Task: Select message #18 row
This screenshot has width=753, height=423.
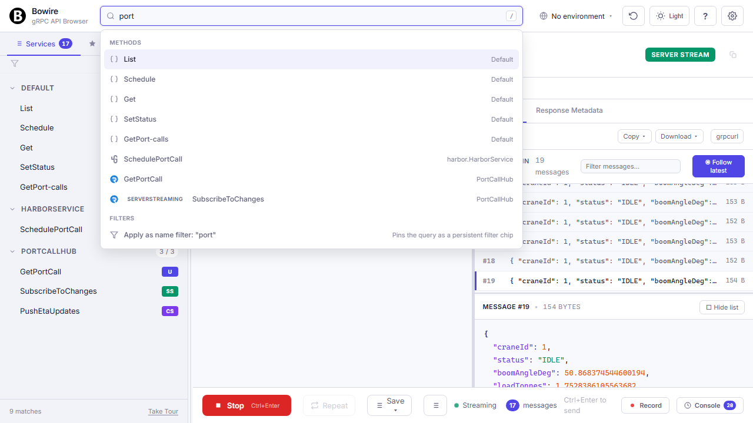Action: (x=614, y=261)
